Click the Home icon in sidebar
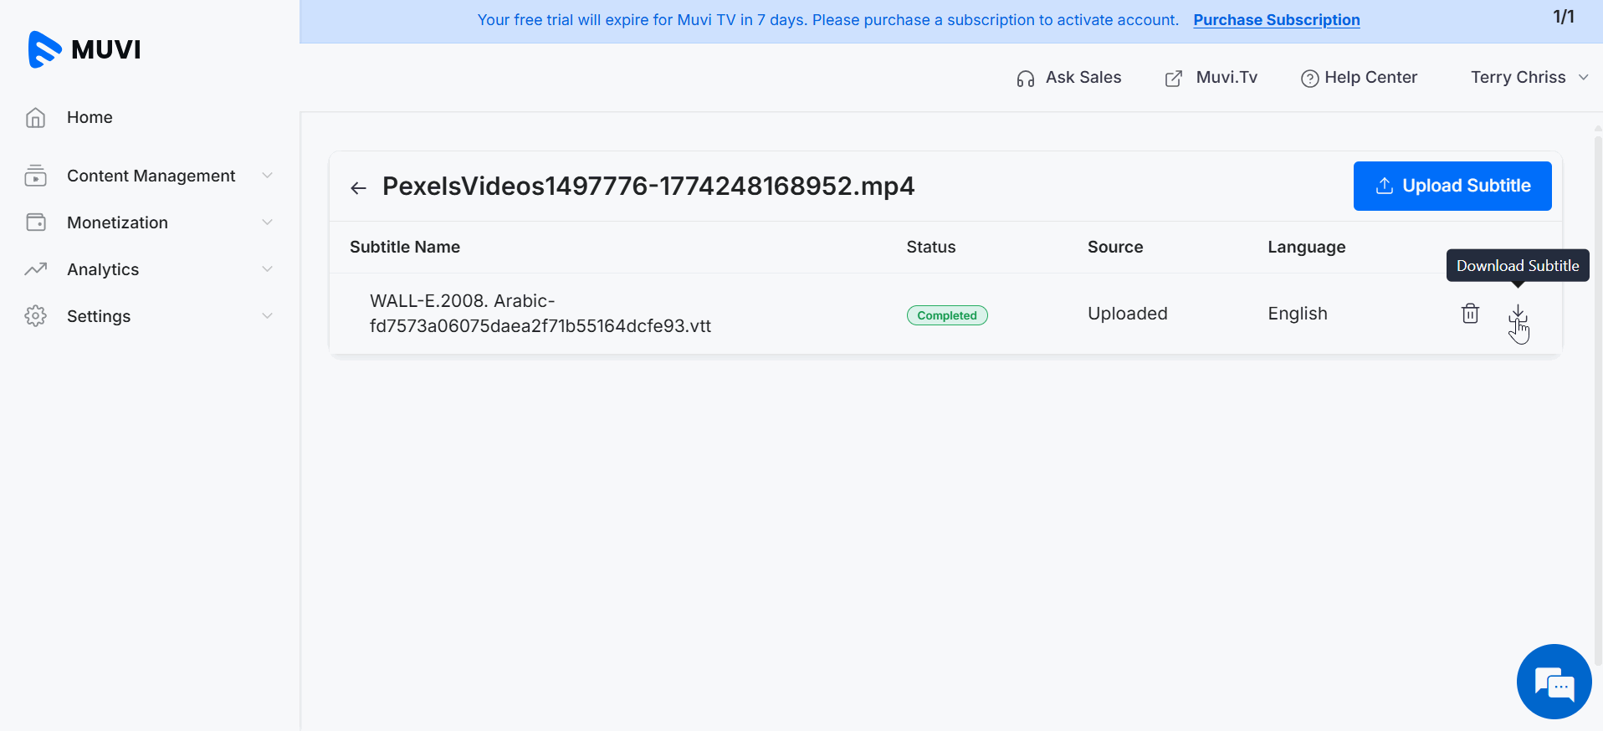This screenshot has width=1603, height=731. 36,118
